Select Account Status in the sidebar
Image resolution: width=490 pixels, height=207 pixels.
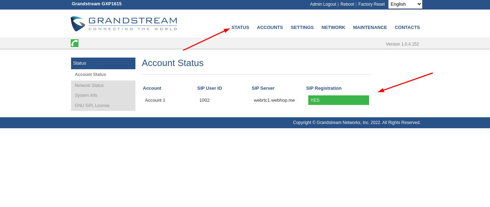103,75
